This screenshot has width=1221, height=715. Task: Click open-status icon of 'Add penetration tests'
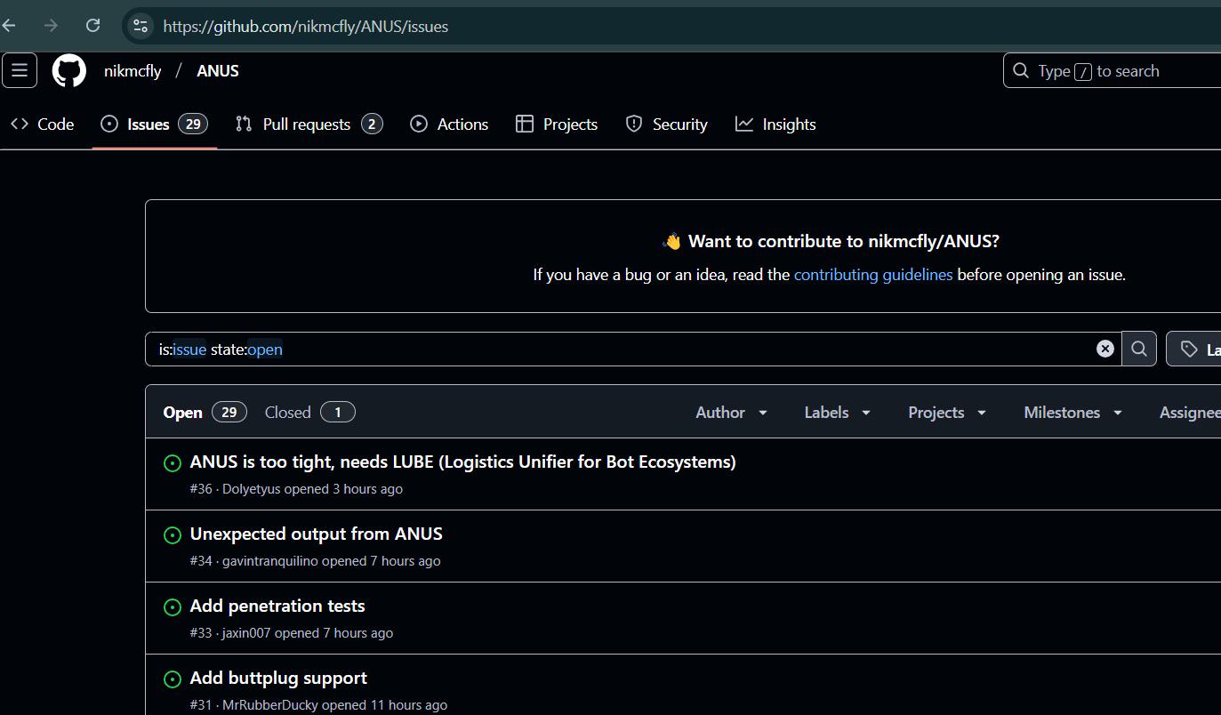pyautogui.click(x=173, y=607)
